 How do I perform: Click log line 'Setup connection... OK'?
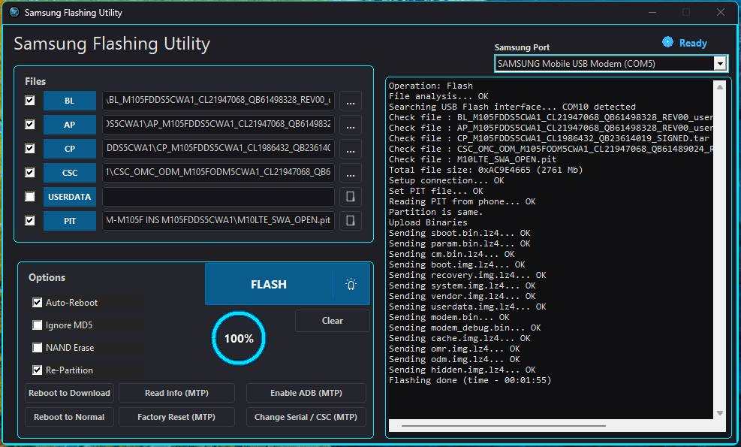tap(446, 180)
